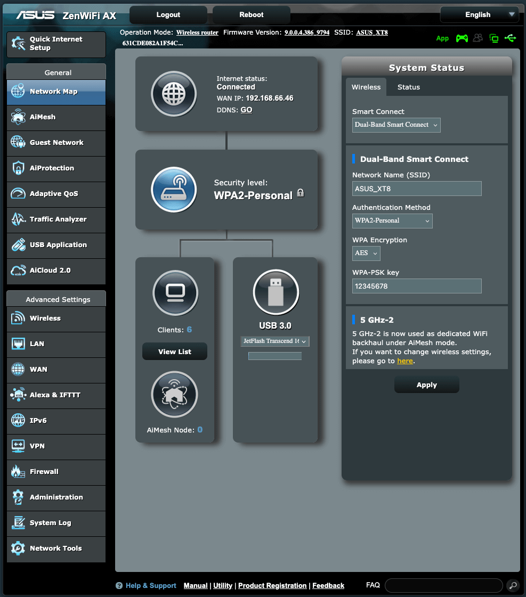Image resolution: width=526 pixels, height=597 pixels.
Task: Click the Logout button
Action: click(x=168, y=15)
